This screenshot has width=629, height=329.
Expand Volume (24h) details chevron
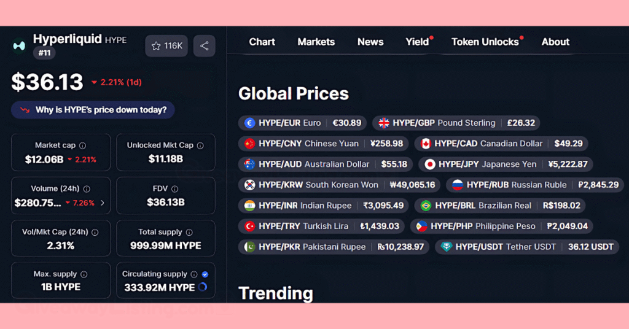103,203
